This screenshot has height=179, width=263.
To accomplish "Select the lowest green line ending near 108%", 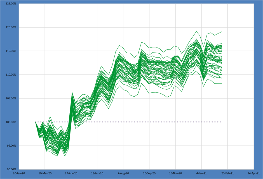I will [218, 83].
